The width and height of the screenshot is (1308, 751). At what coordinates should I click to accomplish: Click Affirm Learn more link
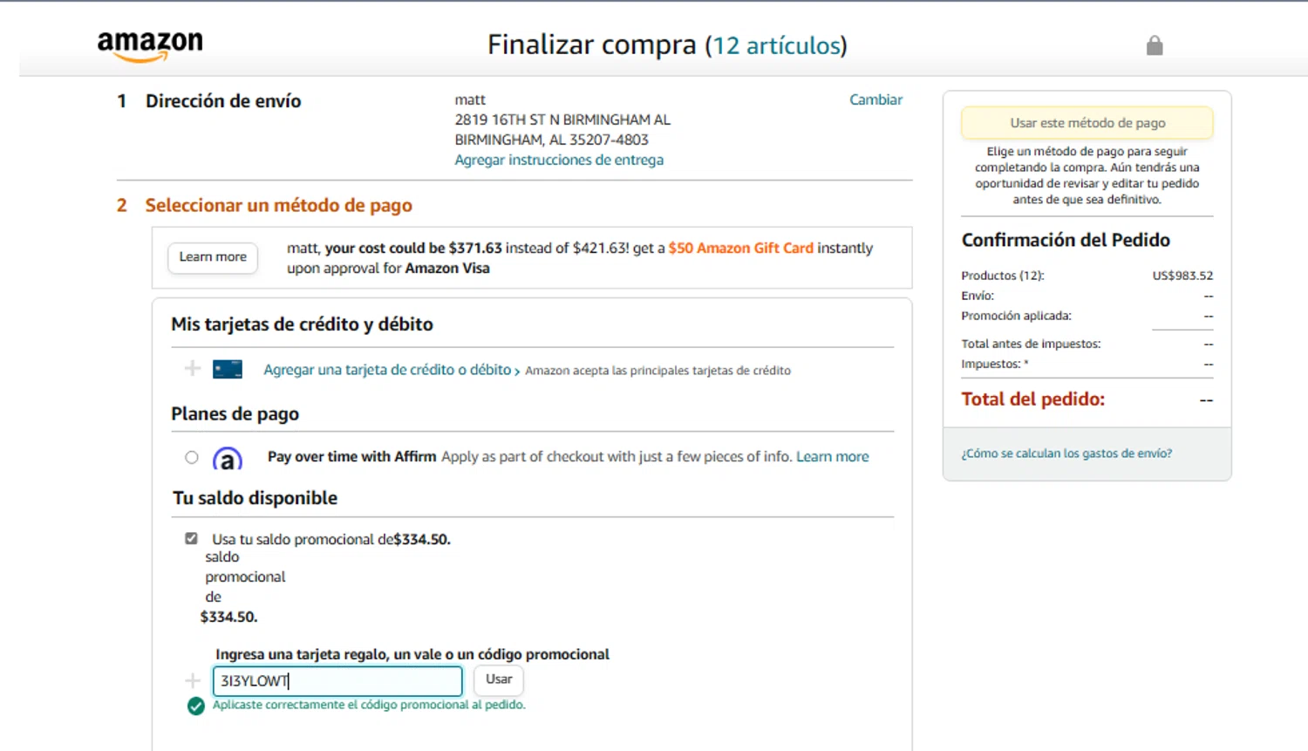(832, 456)
